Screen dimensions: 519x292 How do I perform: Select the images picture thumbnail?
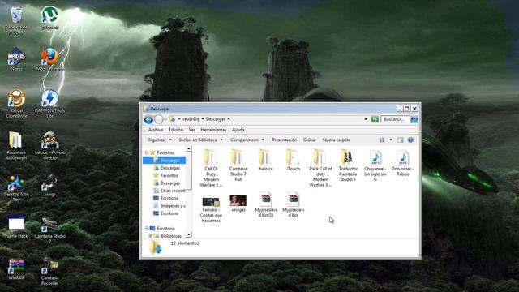[x=238, y=204]
